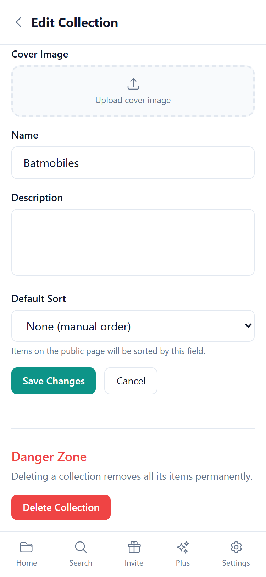Click the red Delete Collection button
Screen dimensions: 266x577
61,507
